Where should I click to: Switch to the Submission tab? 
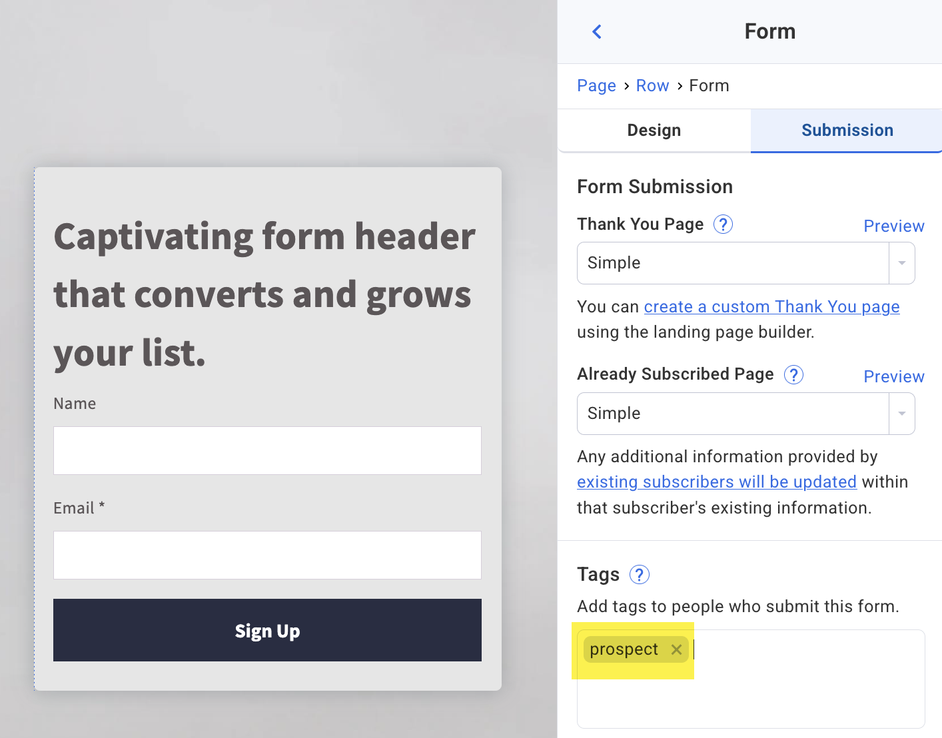847,130
